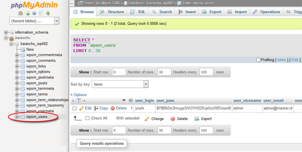The image size is (302, 152).
Task: Click the red Delete icon in the yoshi row
Action: click(x=112, y=108)
